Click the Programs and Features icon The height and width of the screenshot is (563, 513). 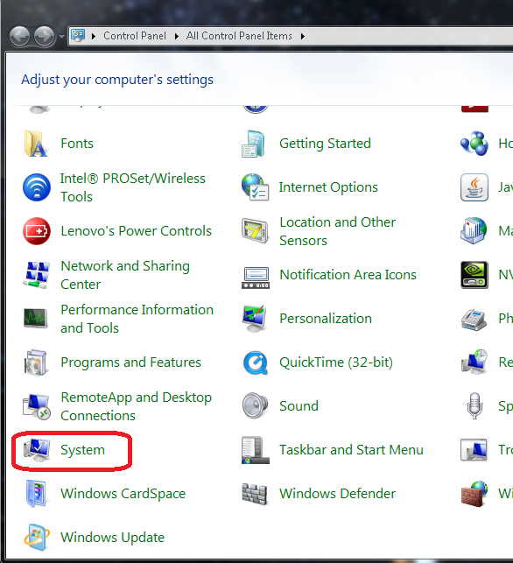(36, 362)
